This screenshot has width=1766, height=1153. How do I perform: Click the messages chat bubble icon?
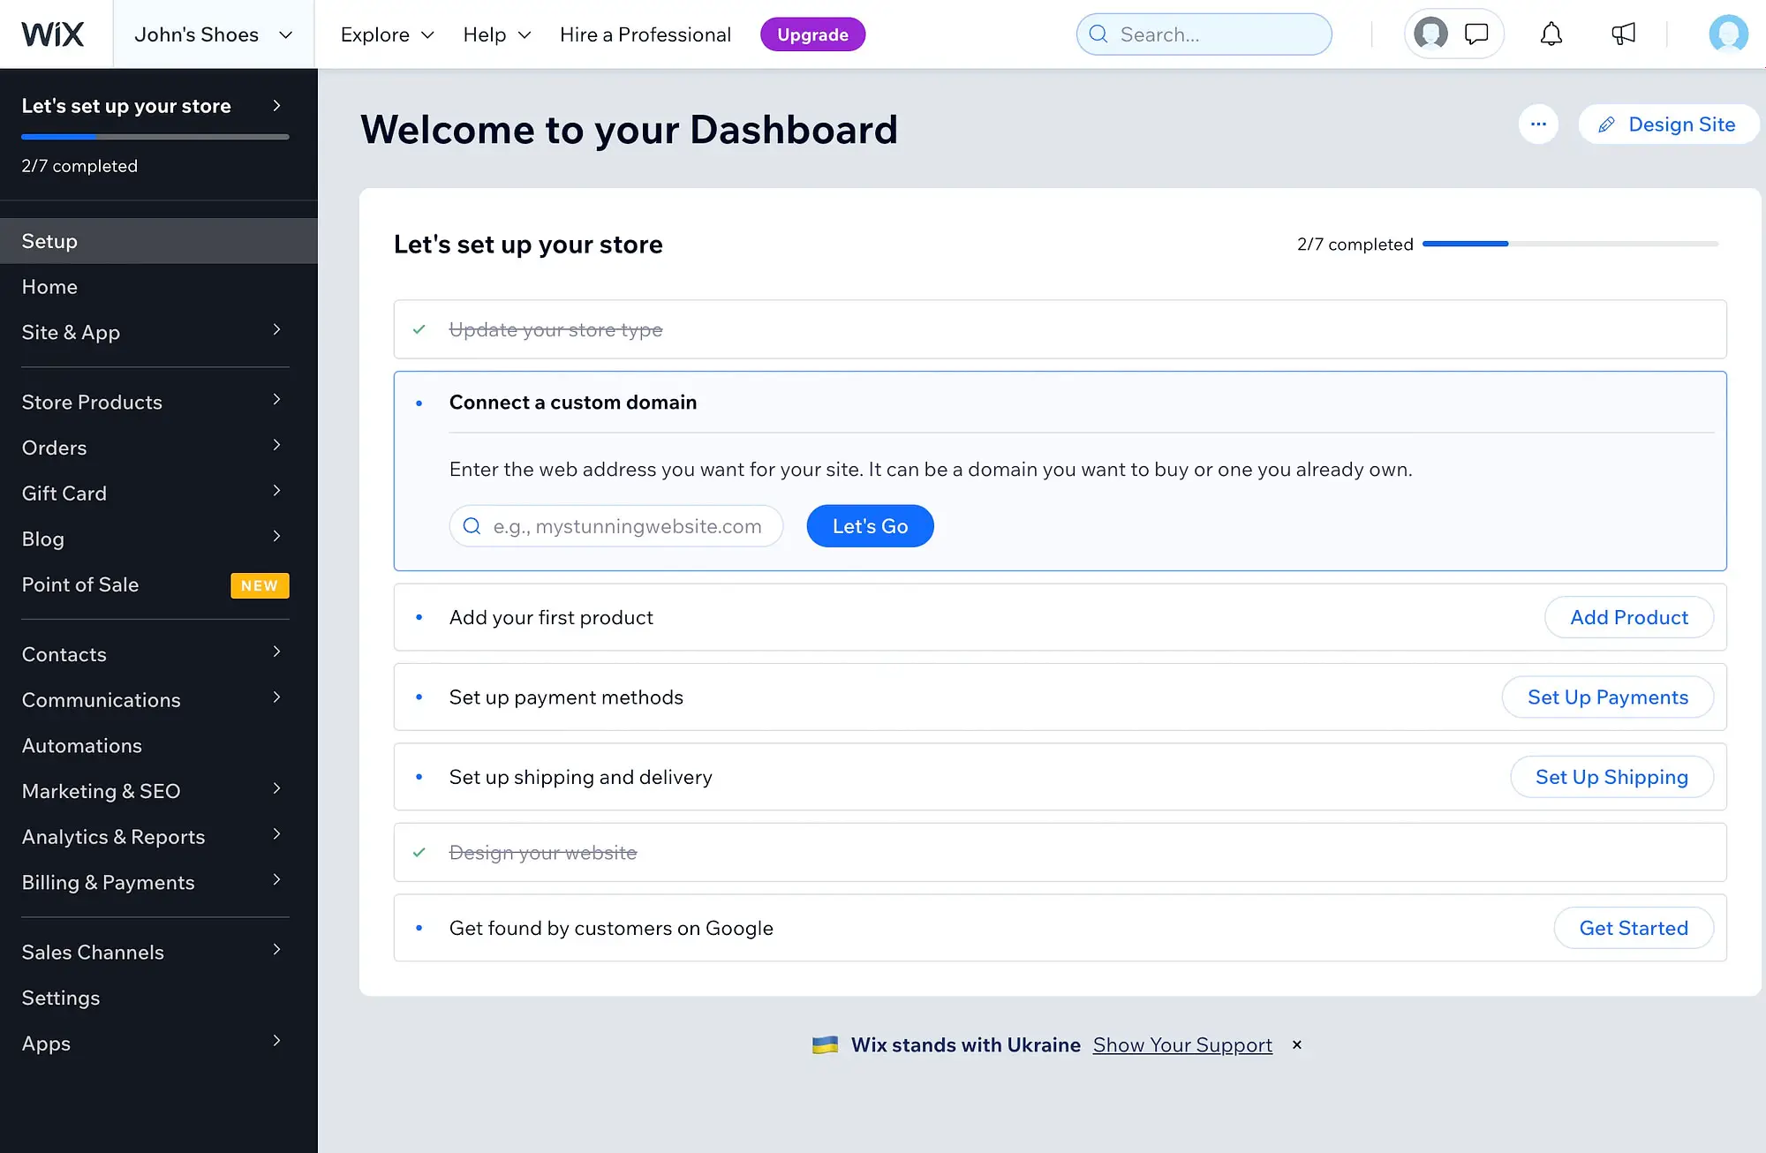(x=1476, y=34)
